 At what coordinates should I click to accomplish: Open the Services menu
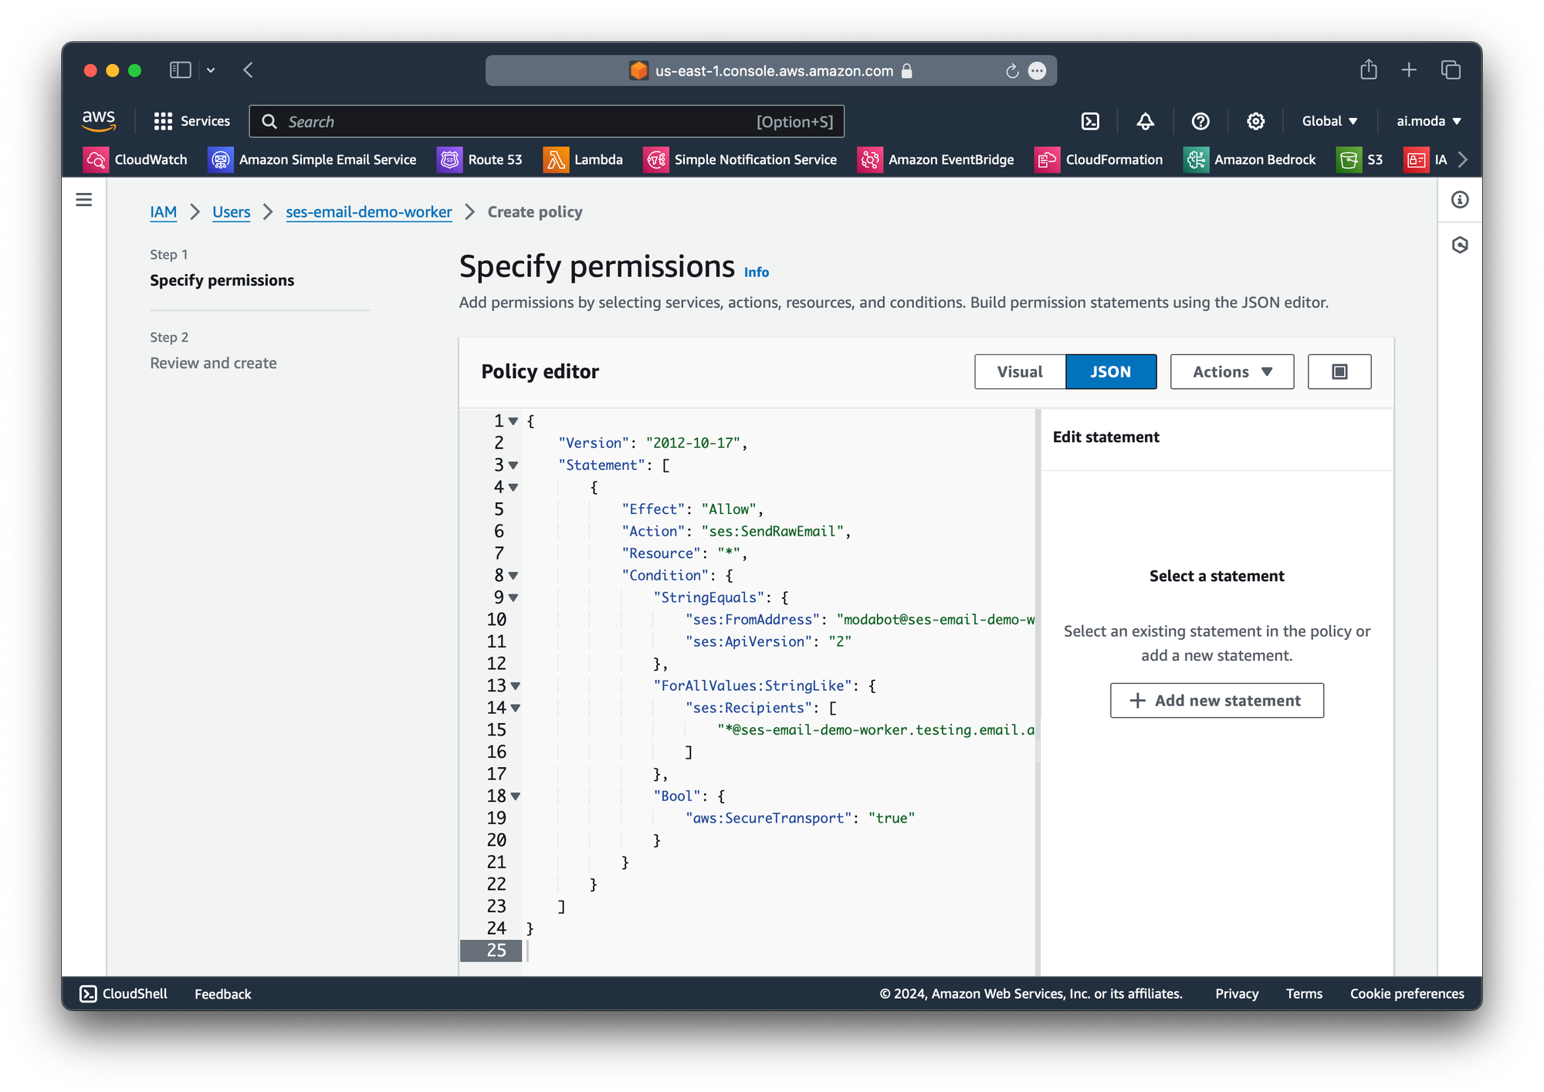tap(192, 121)
